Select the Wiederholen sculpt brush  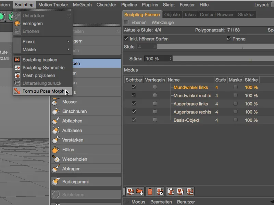click(86, 159)
